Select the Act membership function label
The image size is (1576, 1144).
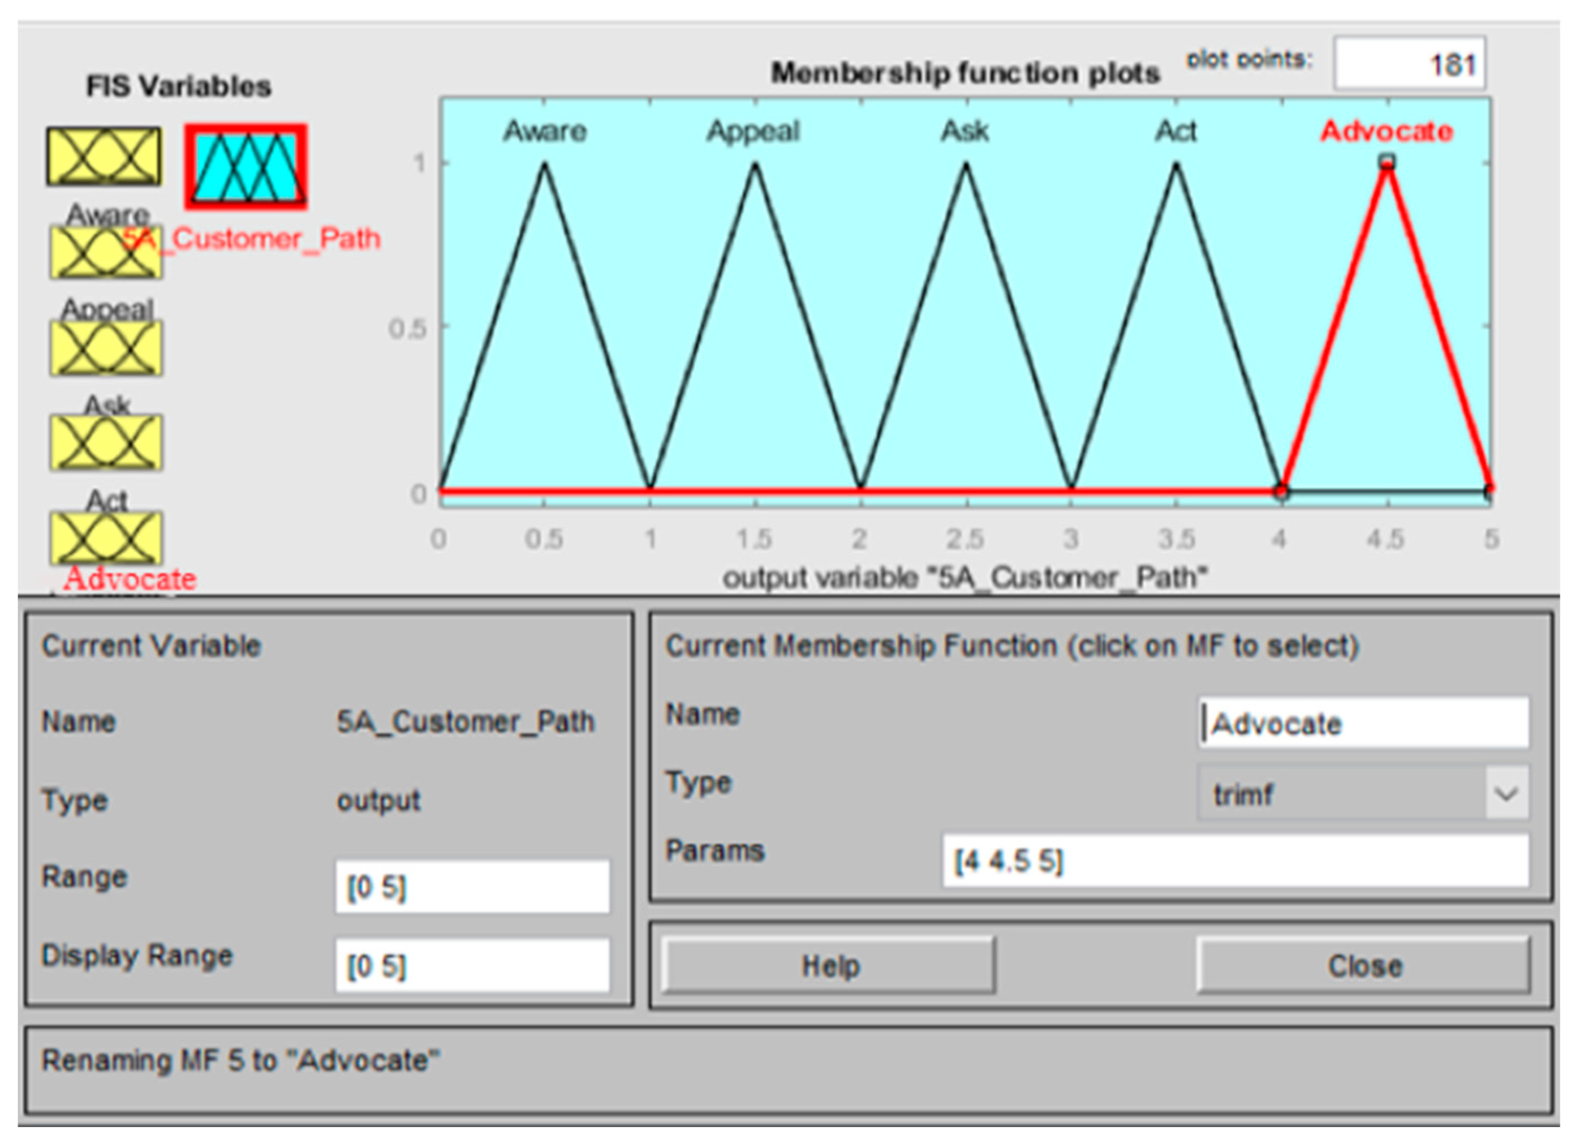(1175, 131)
